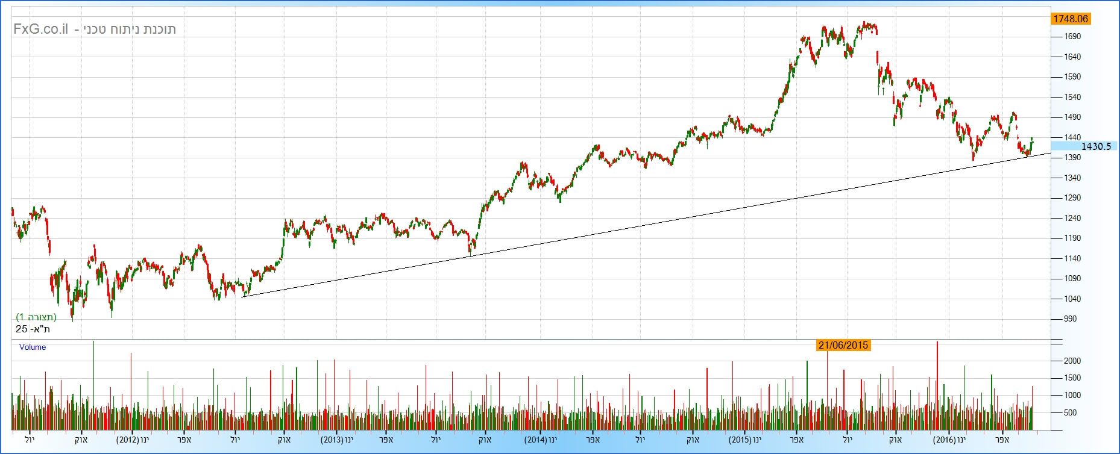
Task: Click the ינו (2016) date label
Action: click(x=949, y=440)
